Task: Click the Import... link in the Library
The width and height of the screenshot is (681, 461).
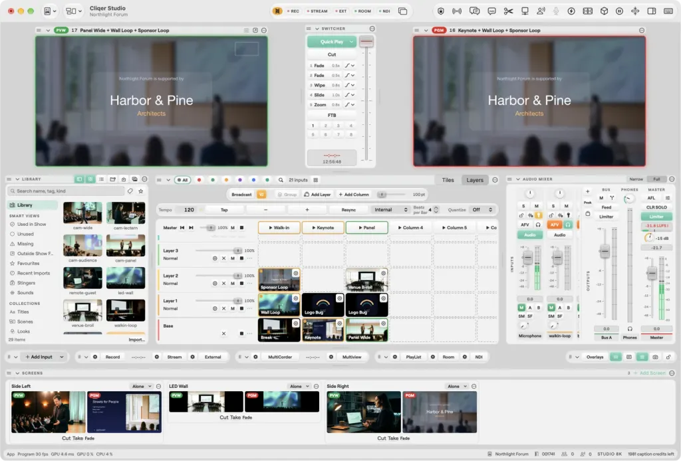Action: point(137,339)
